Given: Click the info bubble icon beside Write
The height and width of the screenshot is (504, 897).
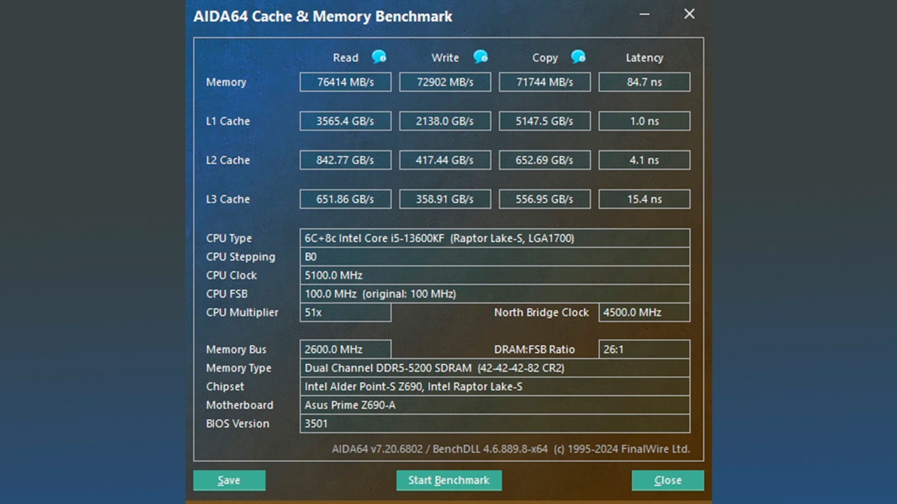Looking at the screenshot, I should [x=480, y=57].
